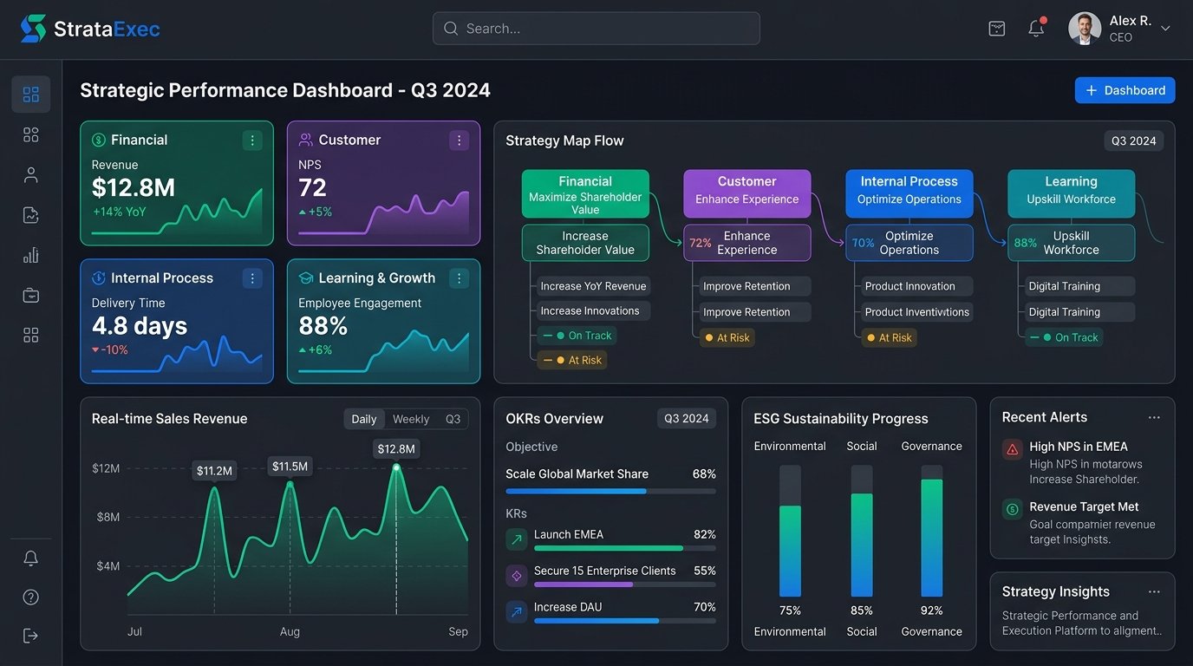Open the OKRs Overview Q3 2024 selector

click(x=687, y=419)
